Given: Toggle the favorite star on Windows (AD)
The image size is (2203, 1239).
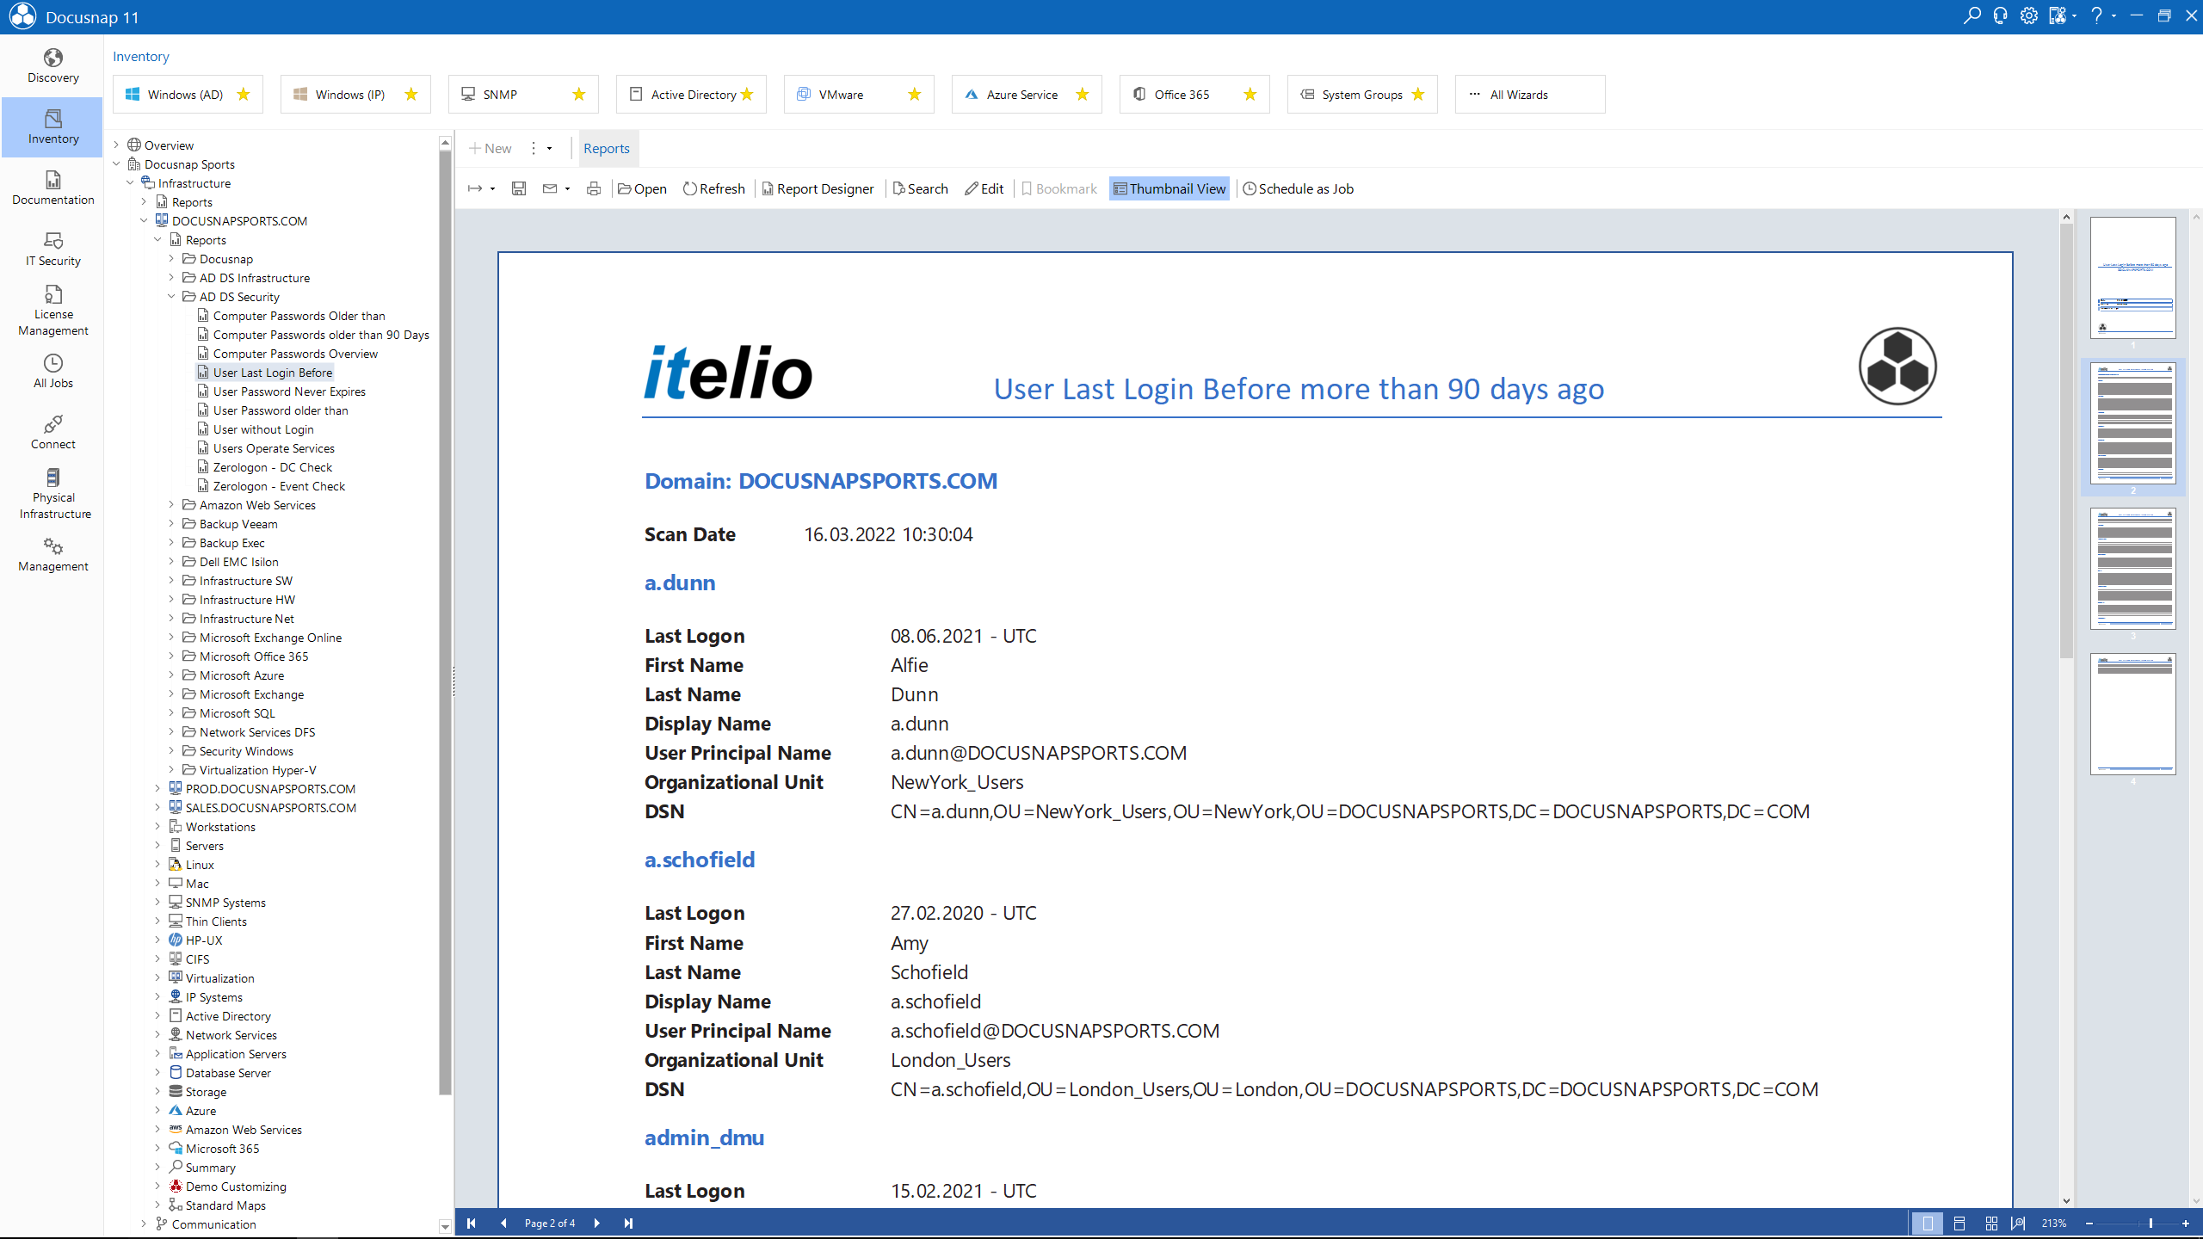Looking at the screenshot, I should [244, 94].
